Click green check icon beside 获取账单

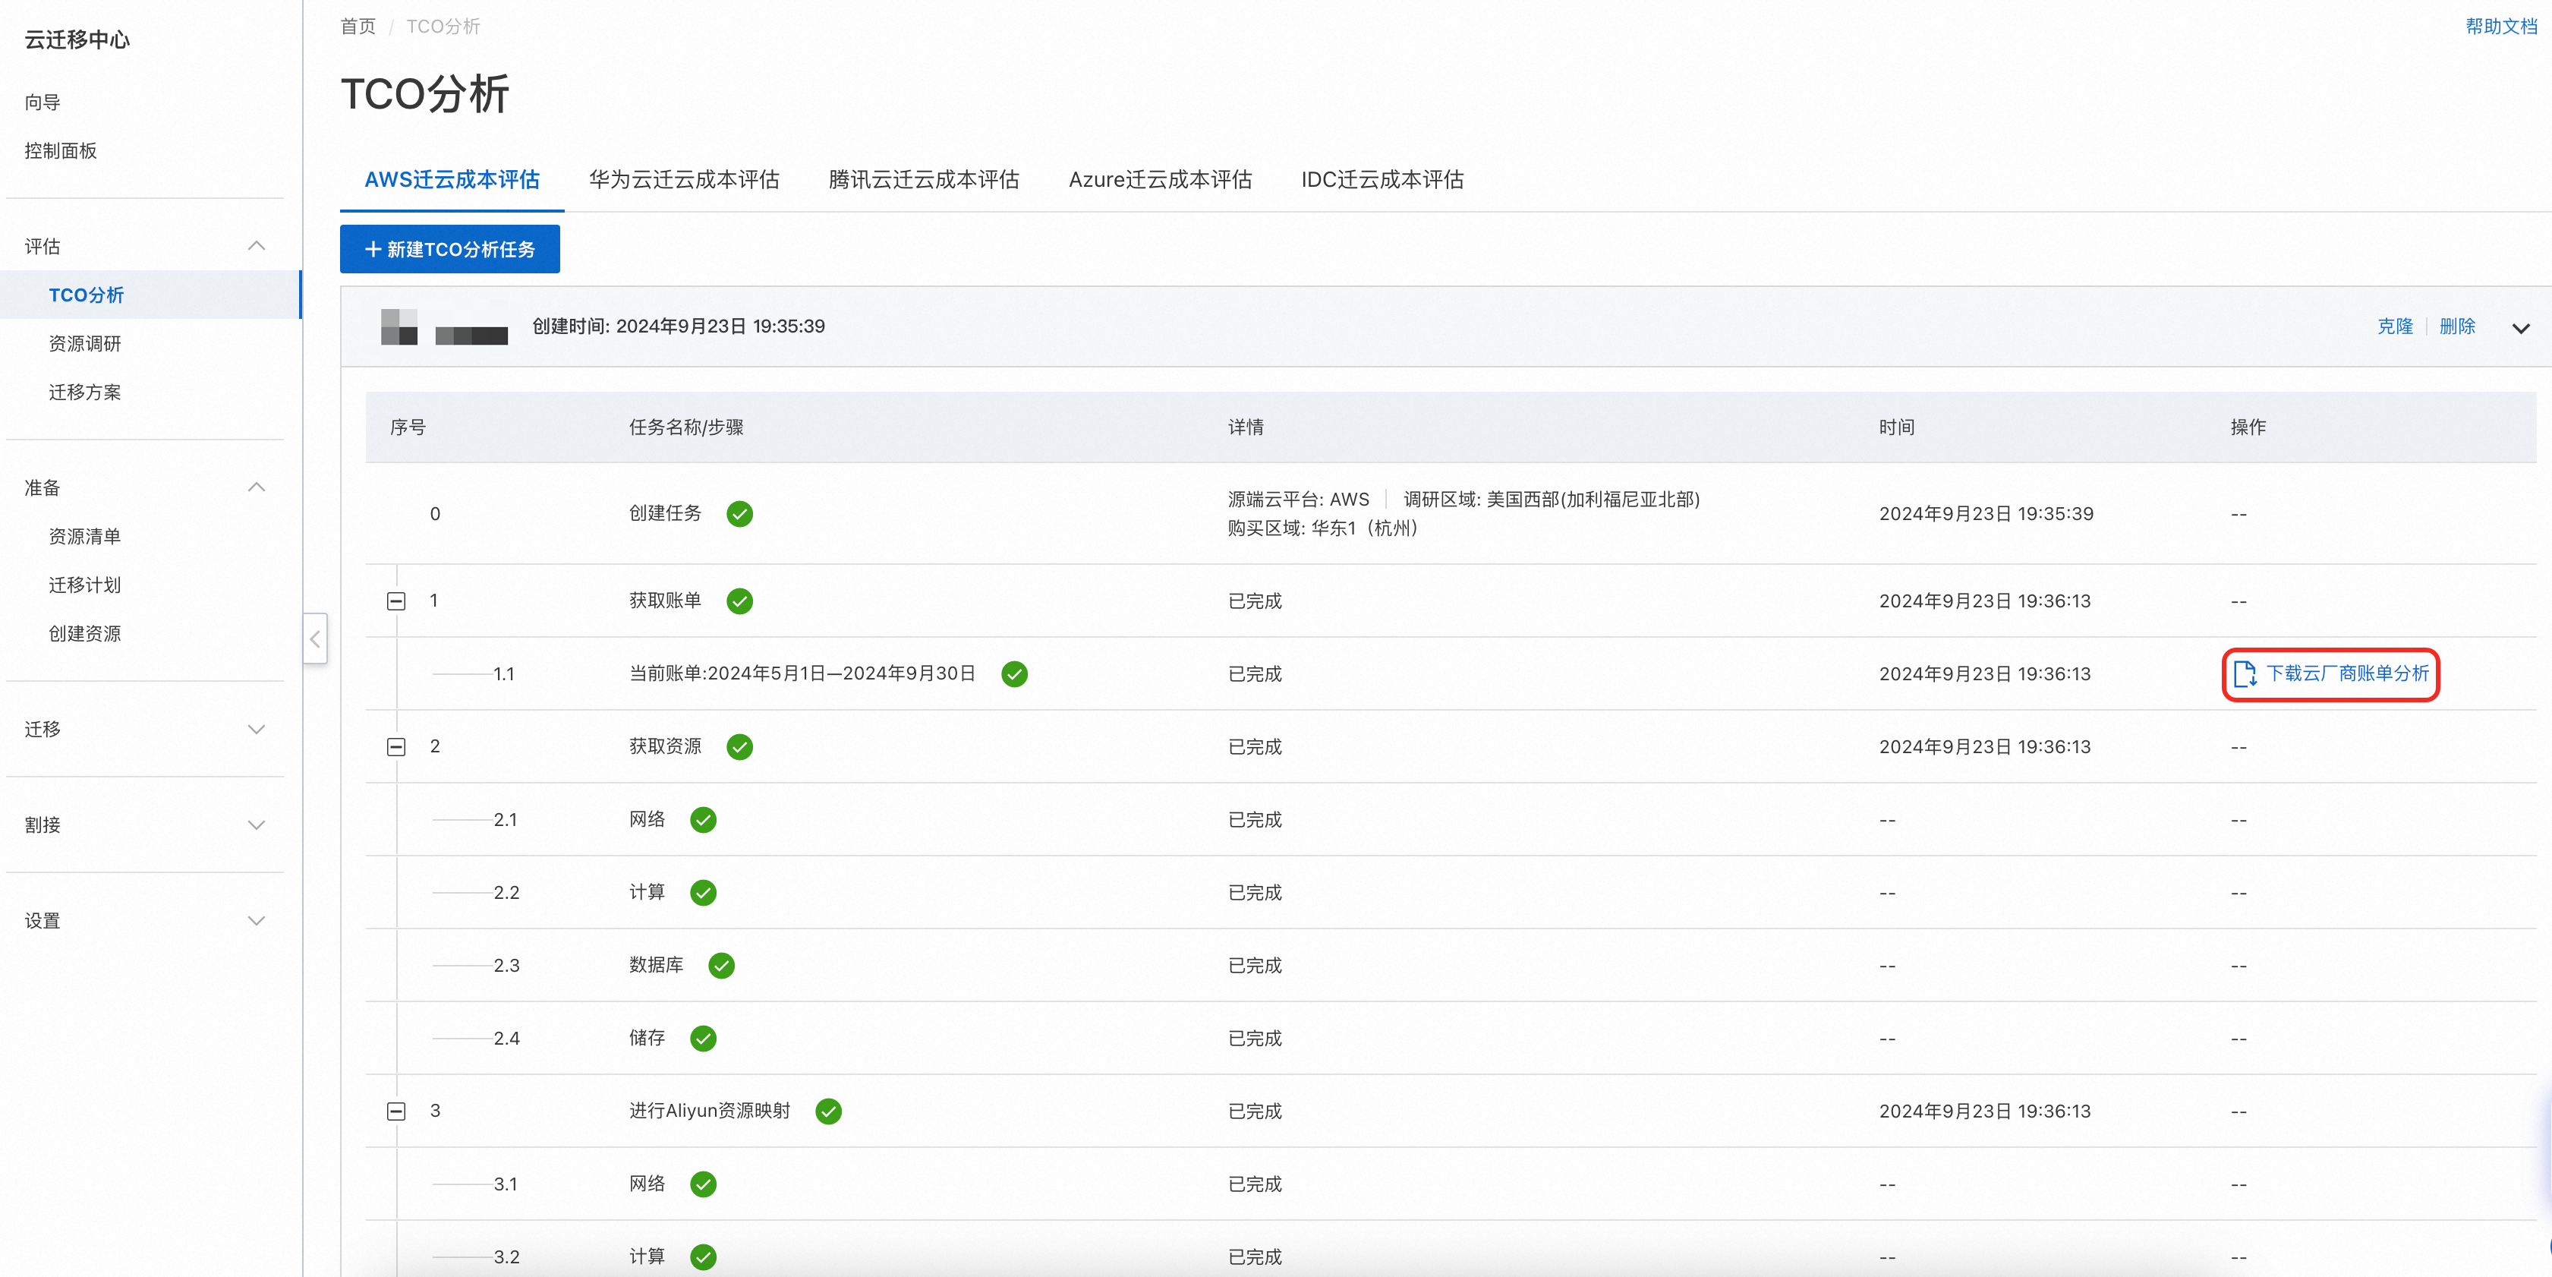[739, 601]
